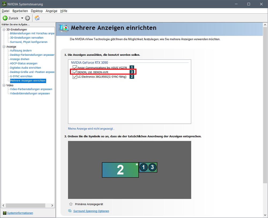
Task: Open Videobildeinstellungen anpassen
Action: coord(30,93)
